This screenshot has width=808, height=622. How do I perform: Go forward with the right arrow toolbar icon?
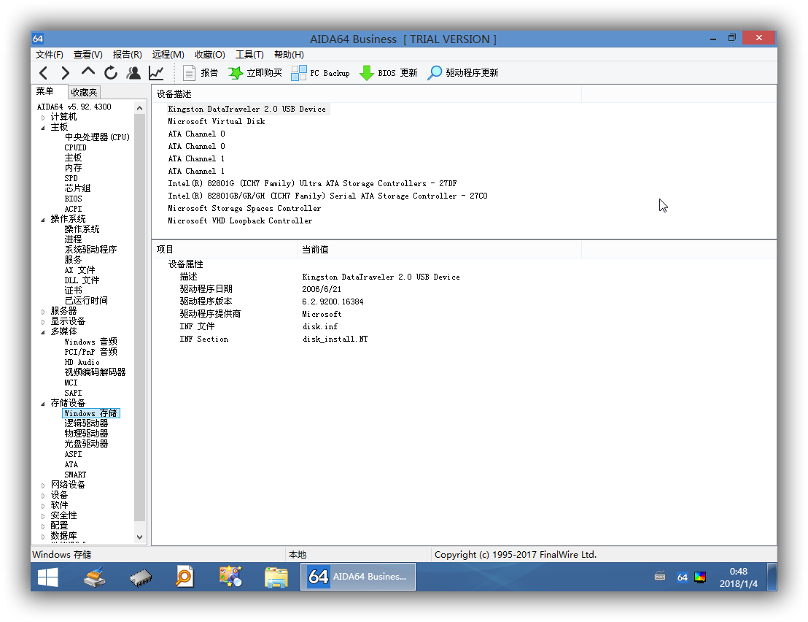tap(66, 73)
